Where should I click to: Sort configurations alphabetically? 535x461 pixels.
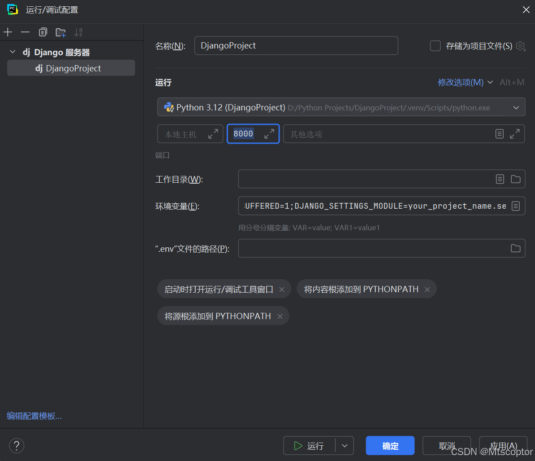(x=79, y=32)
